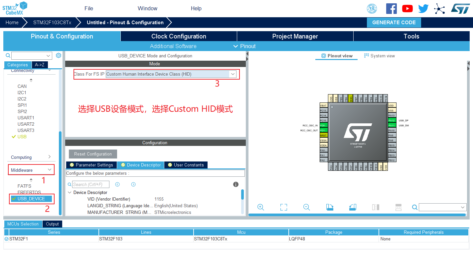Switch to Clock Configuration tab
473x253 pixels.
pos(179,36)
